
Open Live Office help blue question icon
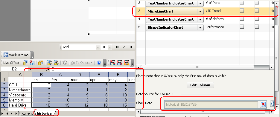[x=99, y=63]
